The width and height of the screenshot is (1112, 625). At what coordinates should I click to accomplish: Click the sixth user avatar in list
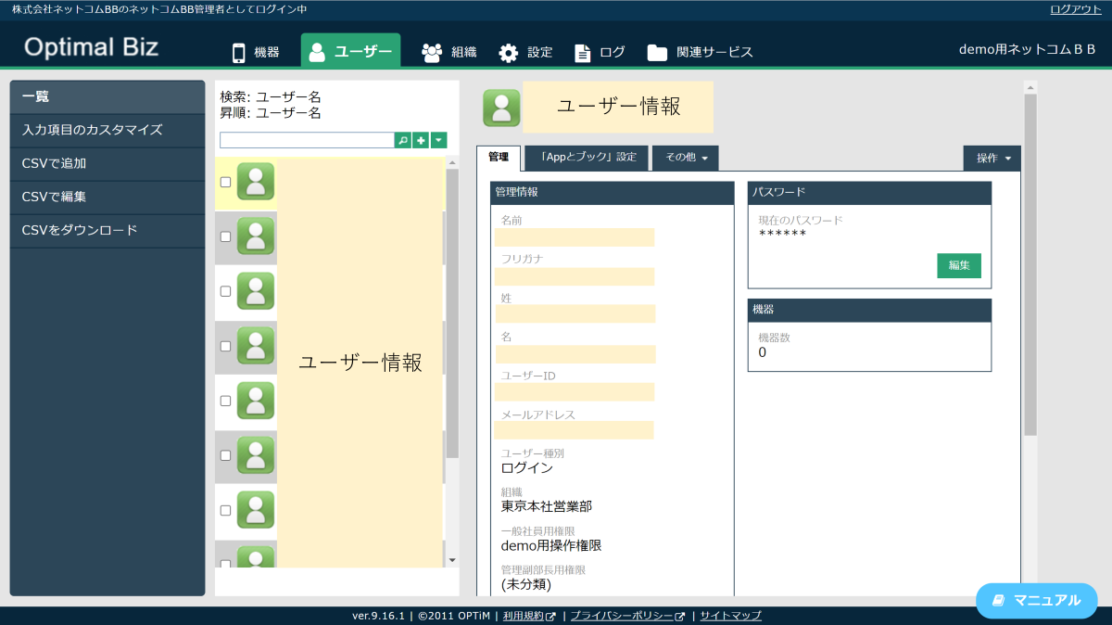[256, 455]
